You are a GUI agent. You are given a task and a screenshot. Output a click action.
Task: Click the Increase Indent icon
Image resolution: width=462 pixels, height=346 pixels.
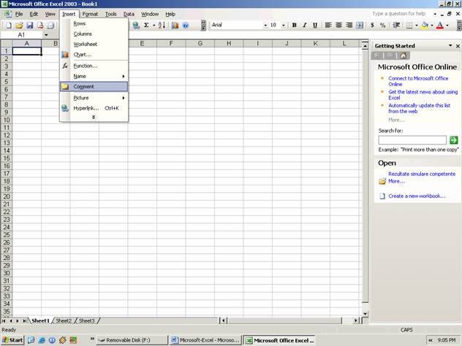396,26
